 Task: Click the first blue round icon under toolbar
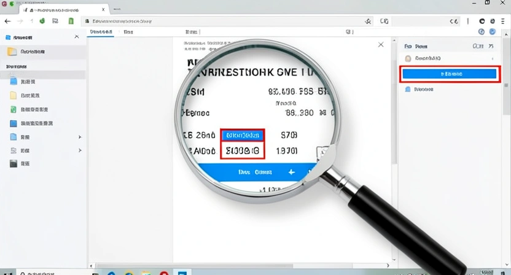click(x=482, y=31)
